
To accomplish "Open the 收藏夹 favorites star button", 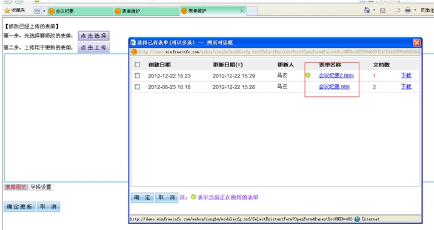I will (15, 10).
